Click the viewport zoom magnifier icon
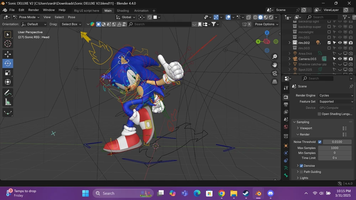The width and height of the screenshot is (356, 200). (x=275, y=56)
